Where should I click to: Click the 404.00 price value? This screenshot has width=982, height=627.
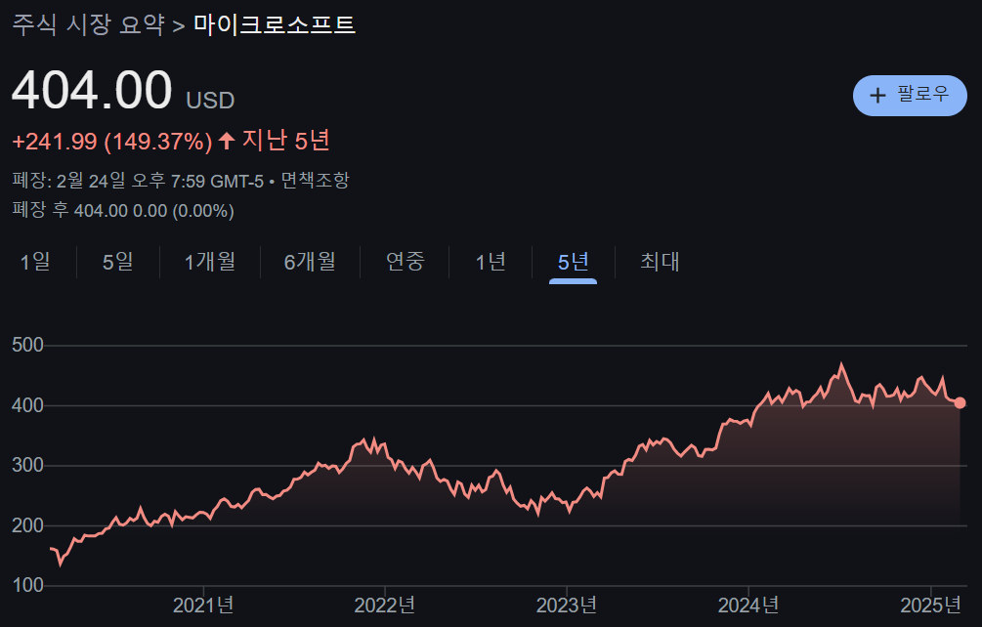[x=92, y=91]
